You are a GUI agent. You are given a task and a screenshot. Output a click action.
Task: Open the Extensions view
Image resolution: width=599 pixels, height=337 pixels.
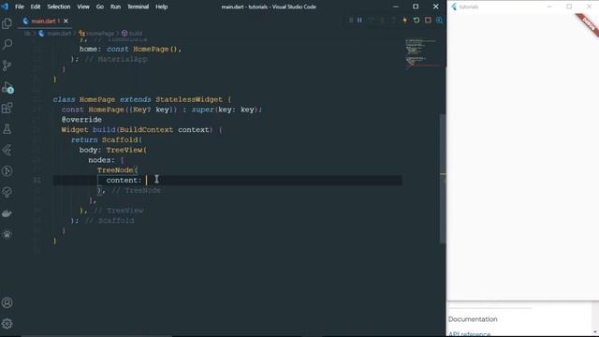coord(7,109)
